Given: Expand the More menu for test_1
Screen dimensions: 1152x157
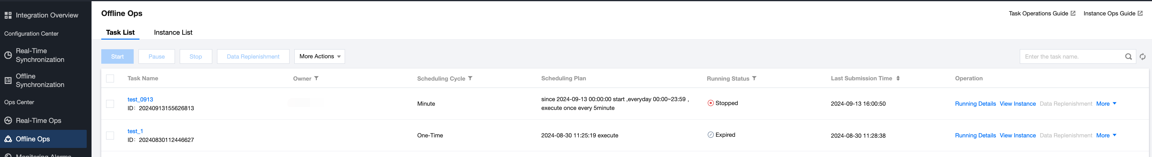Looking at the screenshot, I should coord(1106,135).
